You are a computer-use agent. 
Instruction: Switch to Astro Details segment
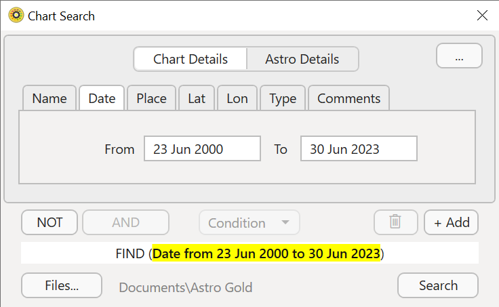tap(302, 59)
